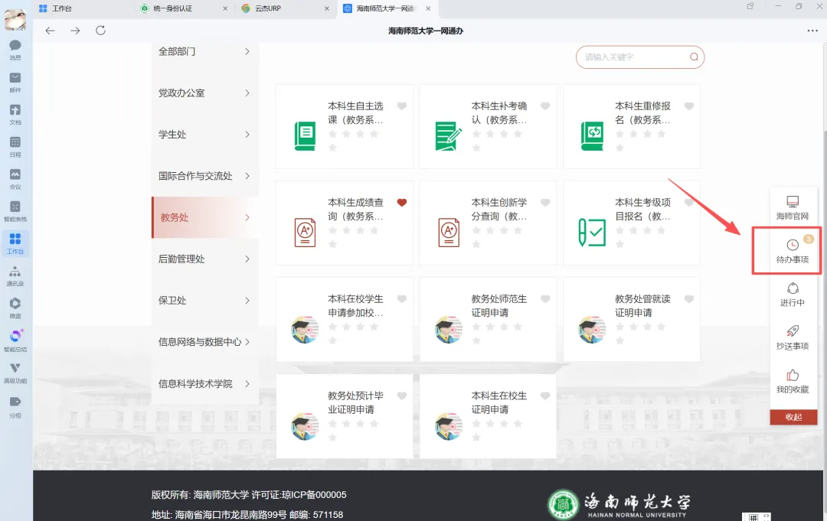Click the red 收起 collapse button
The height and width of the screenshot is (521, 827).
pyautogui.click(x=793, y=417)
